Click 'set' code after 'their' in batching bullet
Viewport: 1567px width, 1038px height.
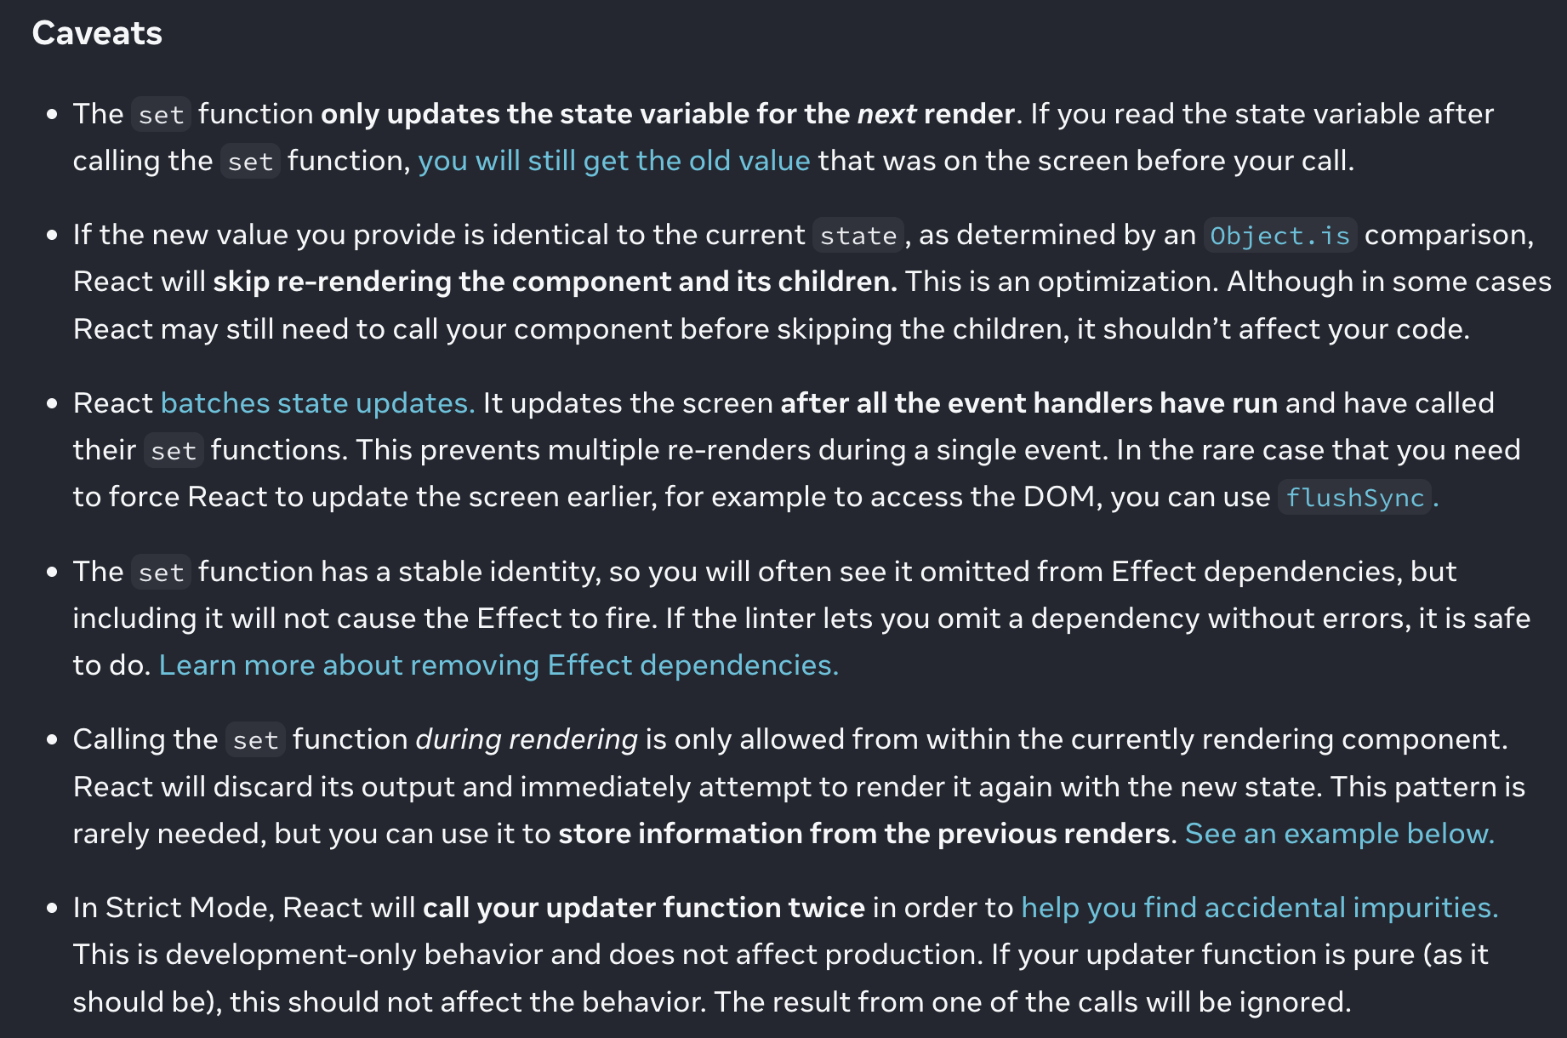(174, 451)
